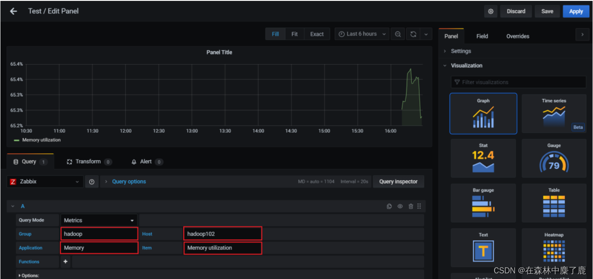The width and height of the screenshot is (593, 279).
Task: Switch to the Overrides tab
Action: (x=518, y=36)
